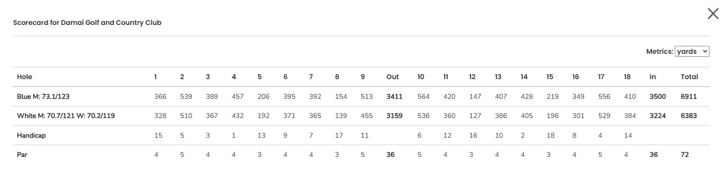Click Blue tee Out value 3411
The image size is (727, 177).
[x=394, y=97]
